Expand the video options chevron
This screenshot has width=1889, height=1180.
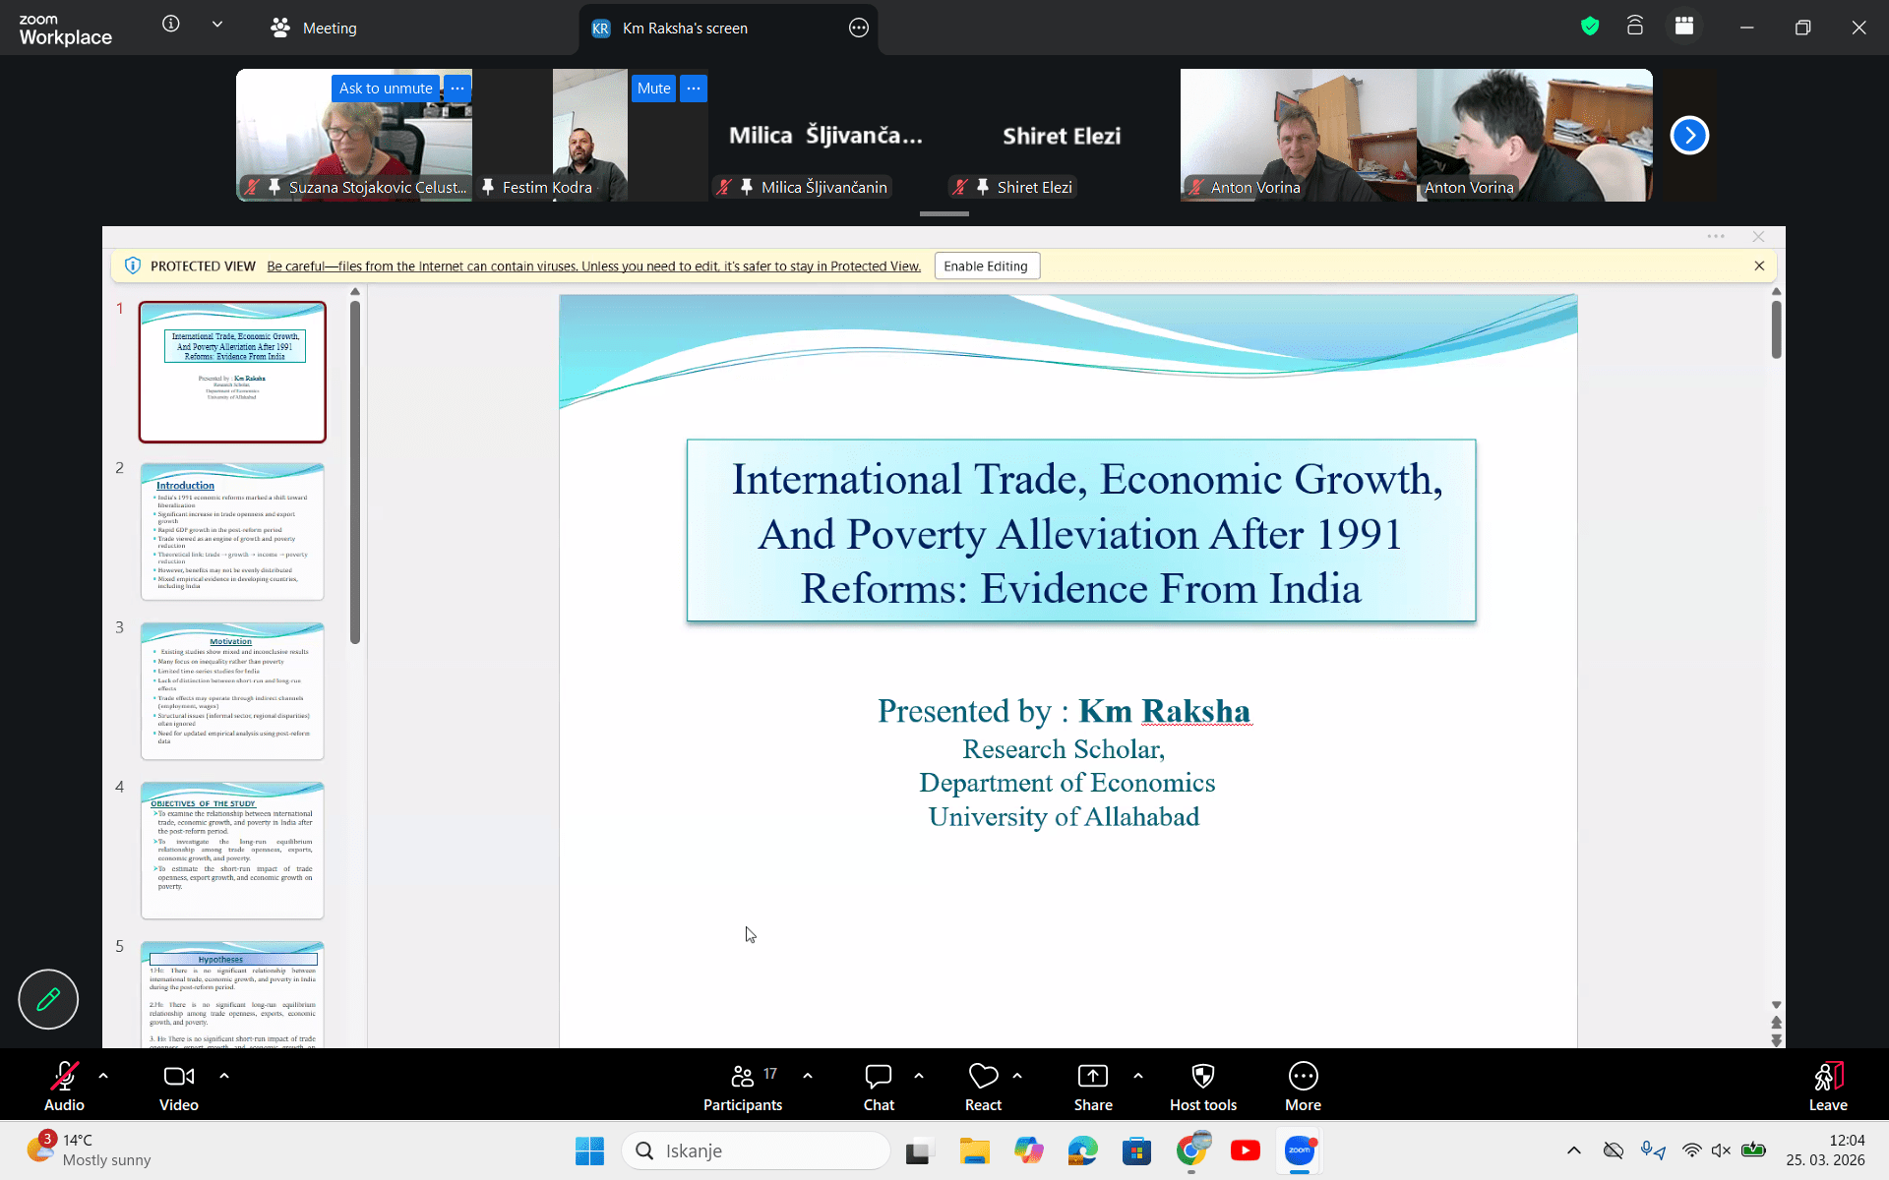click(x=224, y=1076)
